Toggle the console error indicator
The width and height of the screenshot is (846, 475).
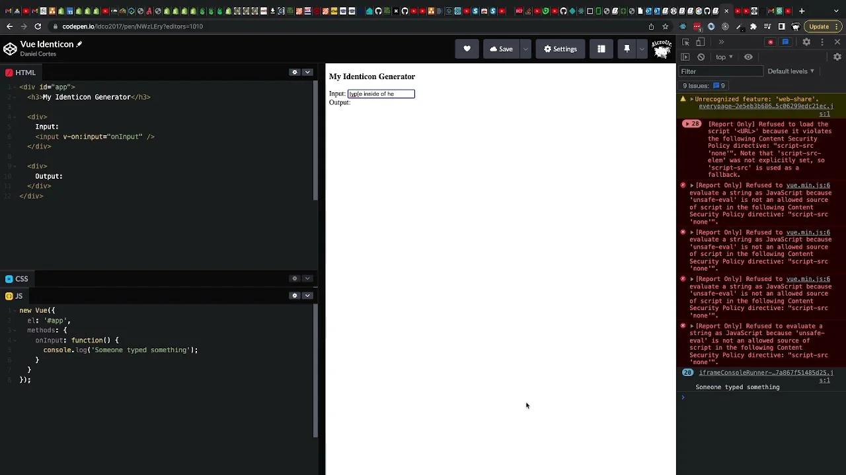coord(770,42)
